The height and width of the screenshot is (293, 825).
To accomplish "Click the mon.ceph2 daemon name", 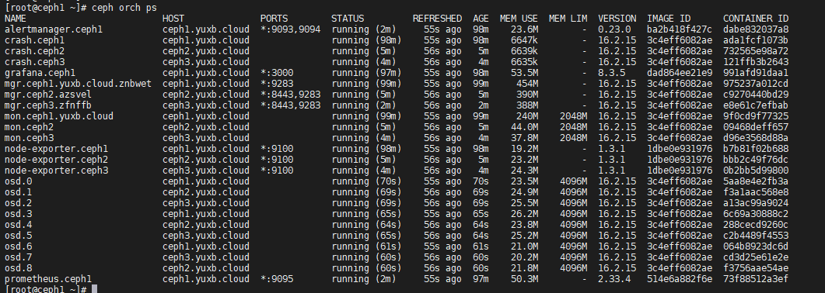I will (x=29, y=127).
